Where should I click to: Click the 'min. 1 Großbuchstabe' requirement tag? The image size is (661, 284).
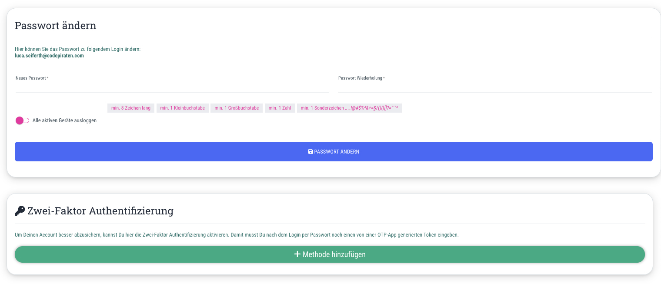click(x=237, y=108)
